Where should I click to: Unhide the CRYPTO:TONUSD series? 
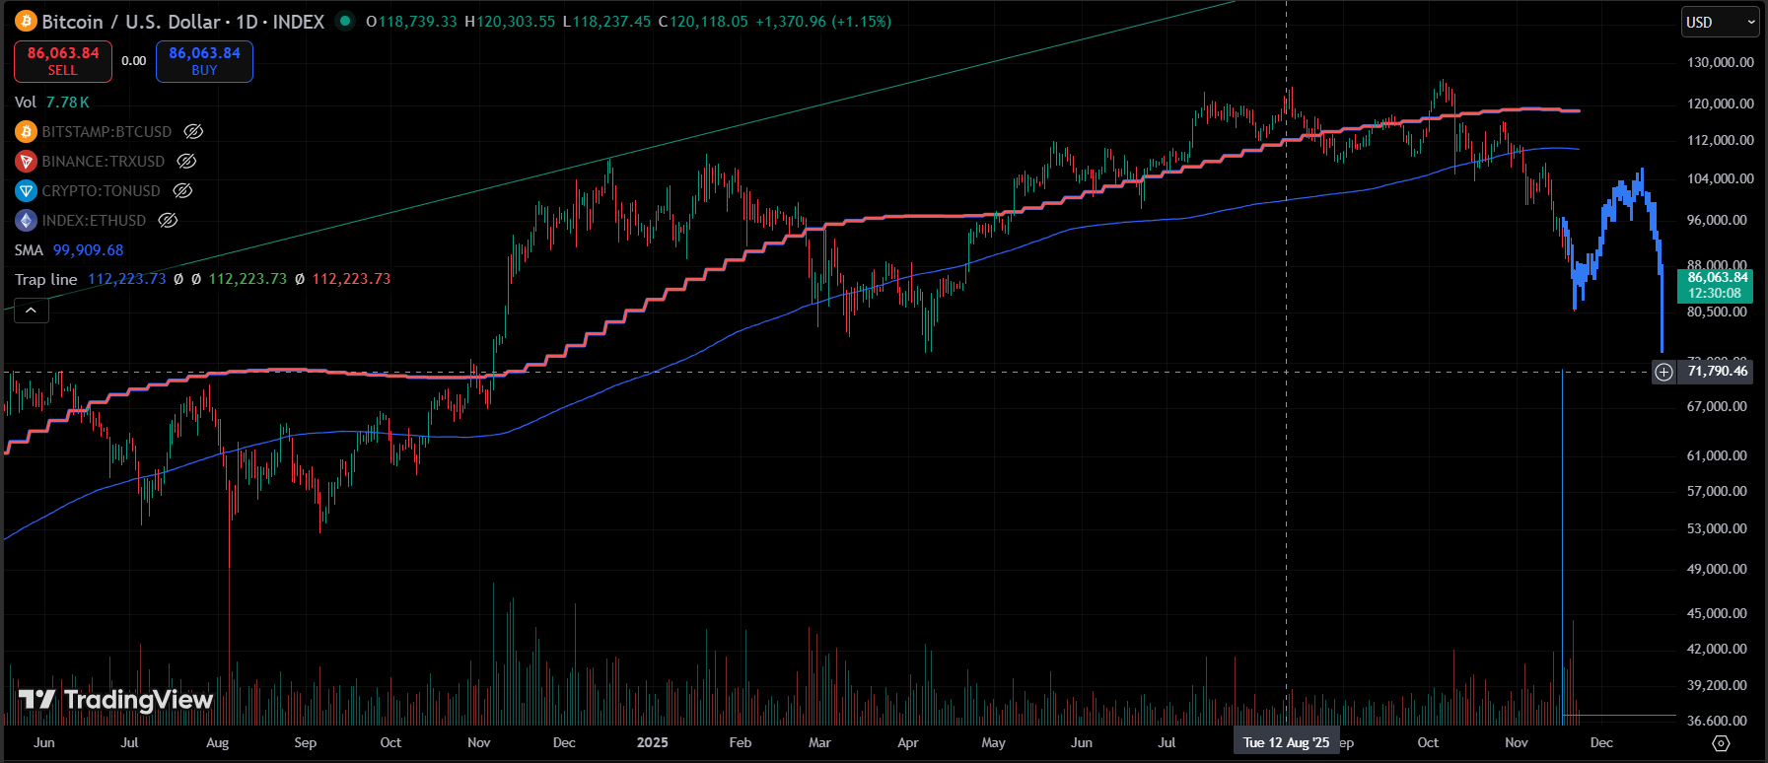pos(182,190)
